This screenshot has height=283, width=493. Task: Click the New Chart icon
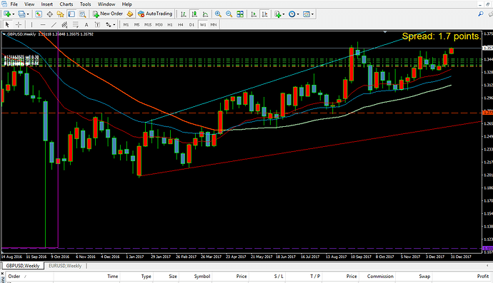(x=7, y=14)
